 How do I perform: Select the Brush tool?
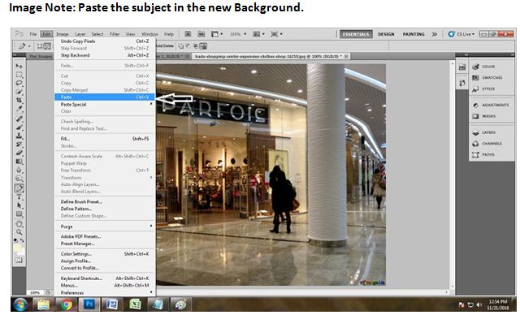click(19, 127)
